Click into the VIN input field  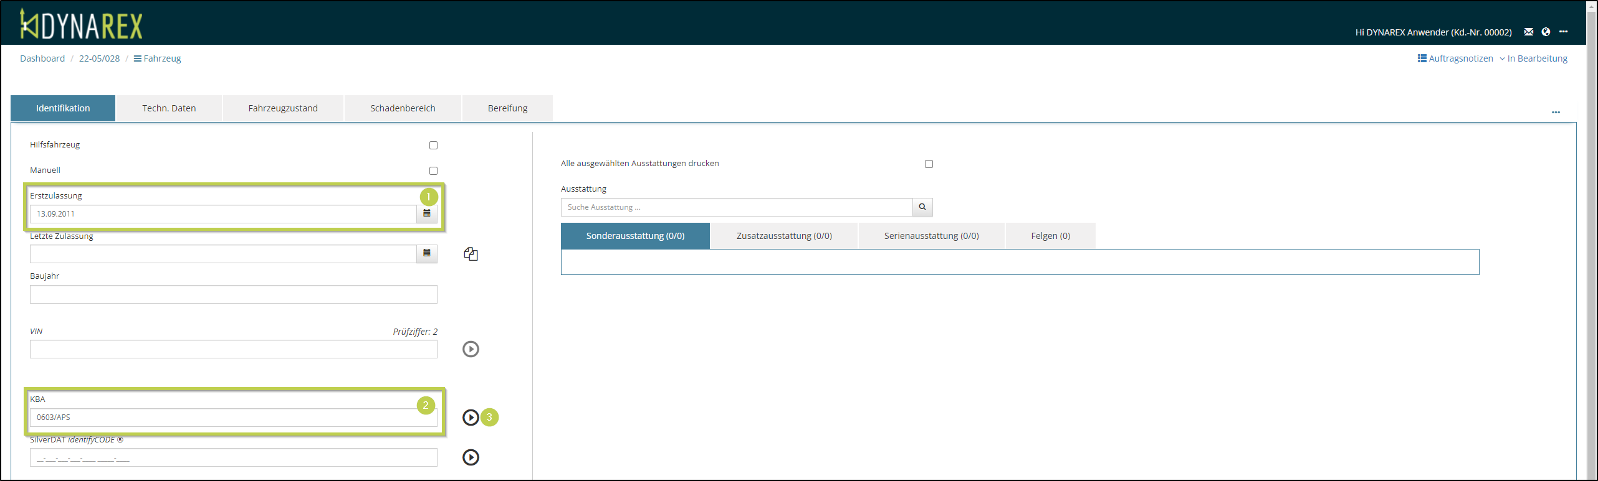(x=233, y=349)
